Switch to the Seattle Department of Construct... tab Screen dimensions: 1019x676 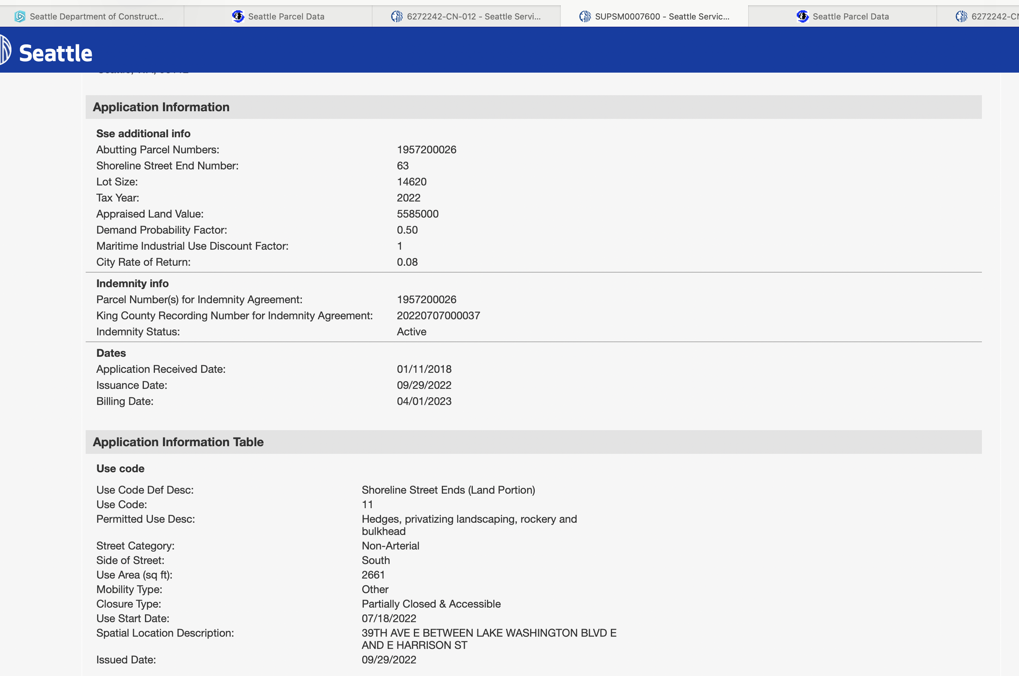coord(96,16)
